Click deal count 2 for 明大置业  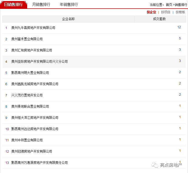point(180,72)
